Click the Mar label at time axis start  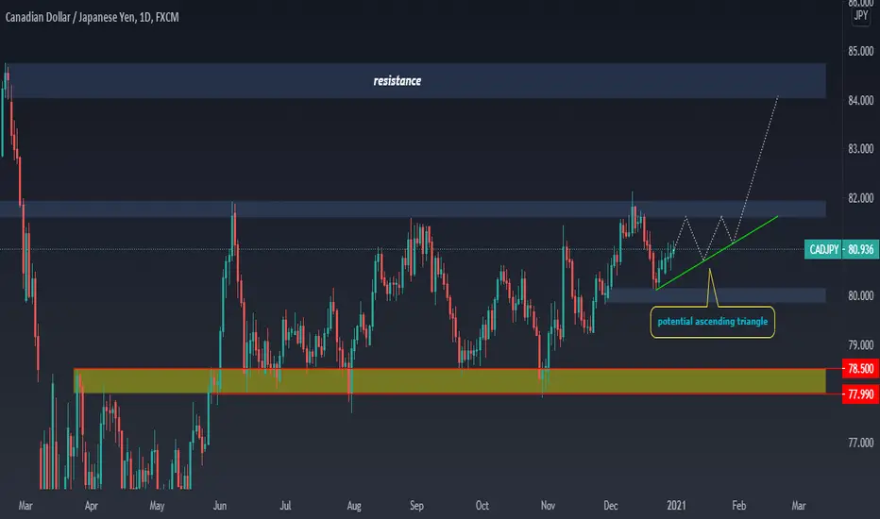point(25,506)
